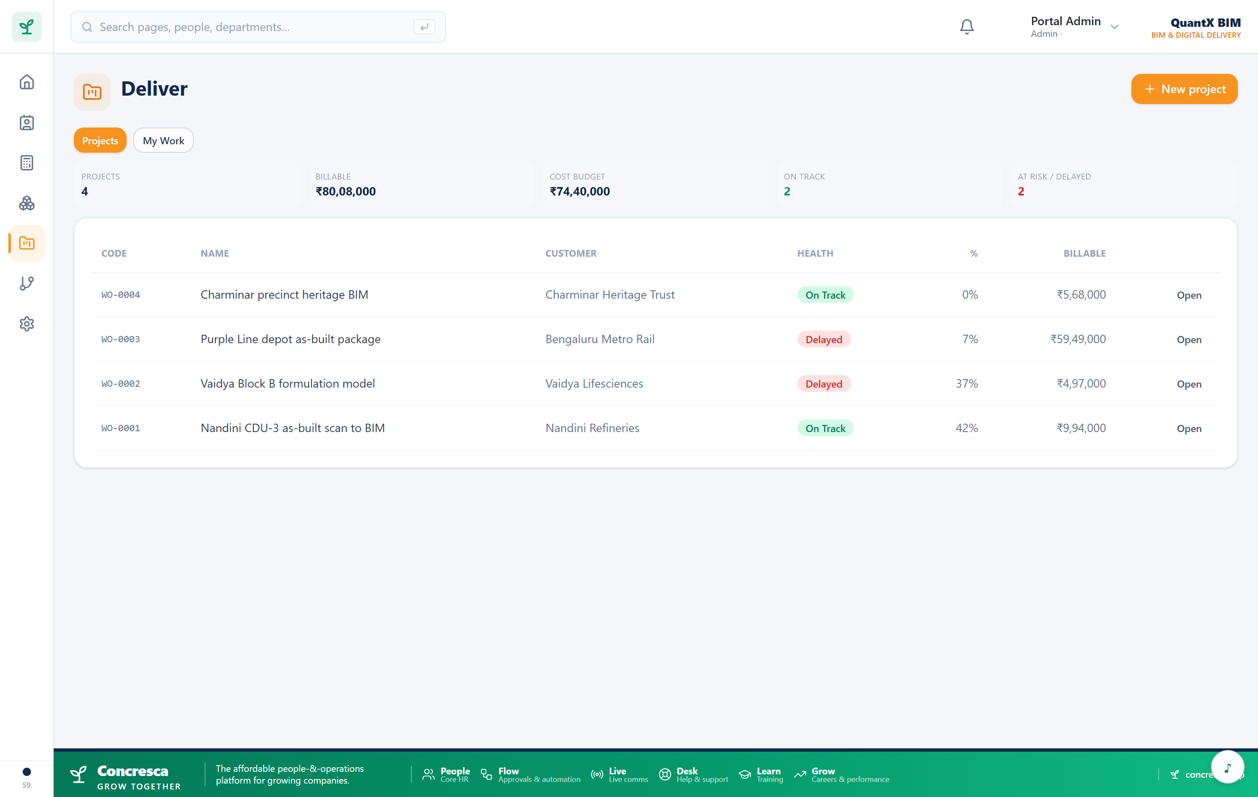Click customer Bengaluru Metro Rail
The height and width of the screenshot is (797, 1258).
coord(600,339)
